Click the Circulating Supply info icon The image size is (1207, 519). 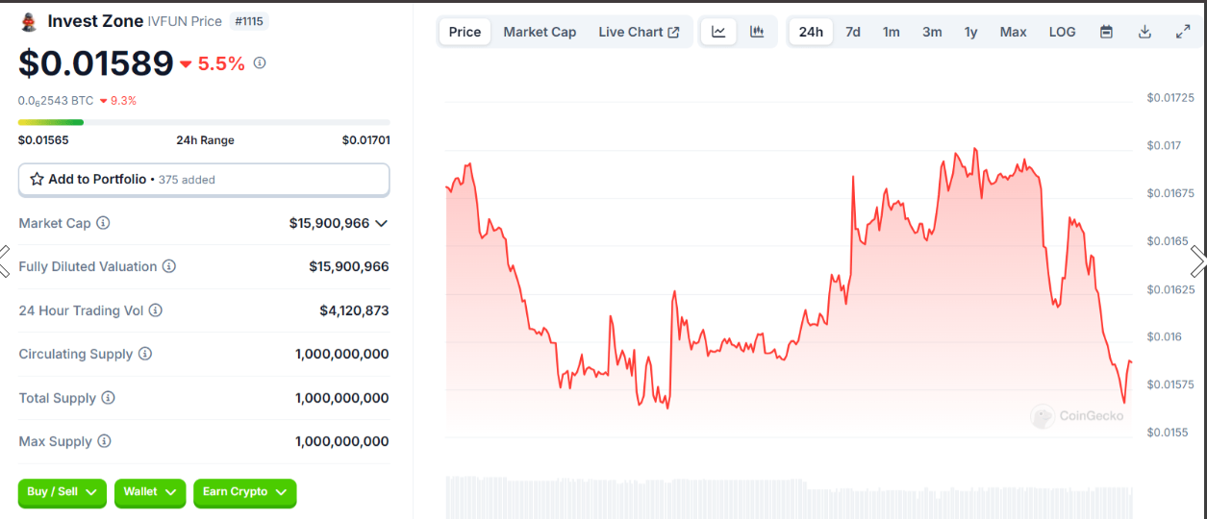[x=145, y=354]
